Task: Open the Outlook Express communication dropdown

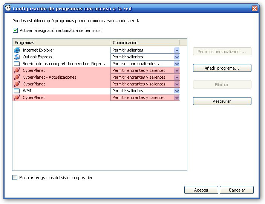Action: coord(177,57)
